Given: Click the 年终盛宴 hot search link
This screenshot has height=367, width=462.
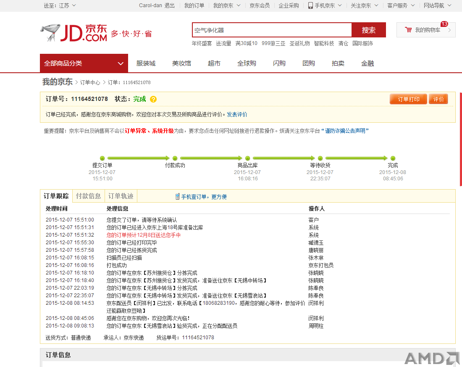Looking at the screenshot, I should click(x=202, y=43).
